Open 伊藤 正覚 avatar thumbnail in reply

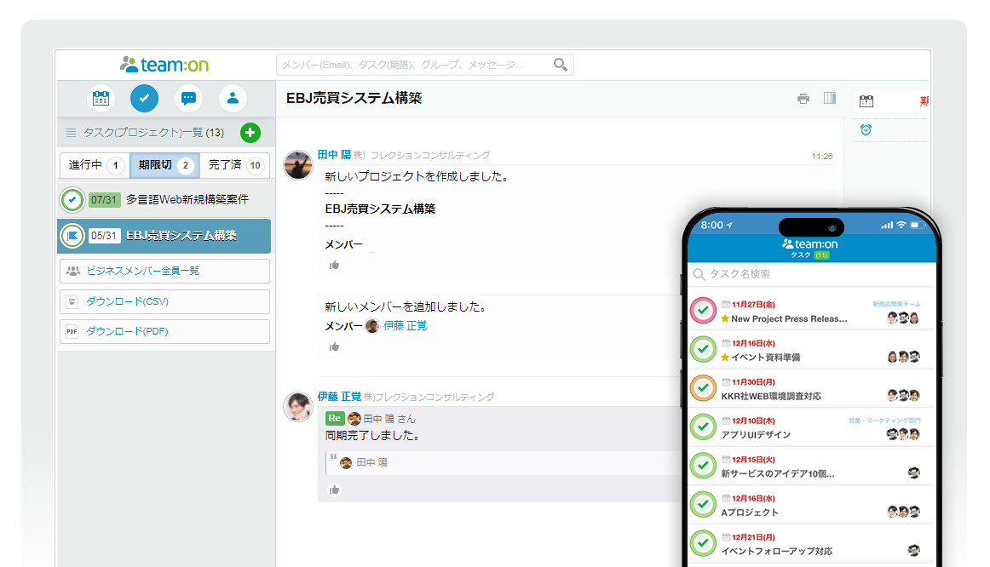298,407
